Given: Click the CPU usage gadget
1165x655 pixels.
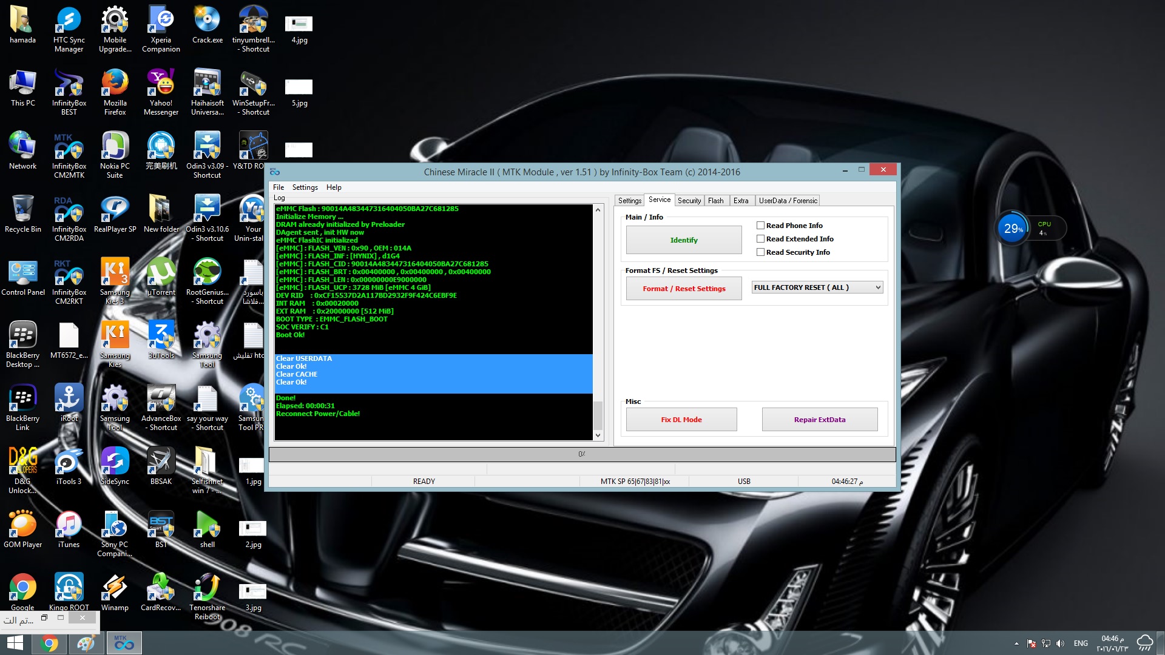Looking at the screenshot, I should pos(1031,229).
